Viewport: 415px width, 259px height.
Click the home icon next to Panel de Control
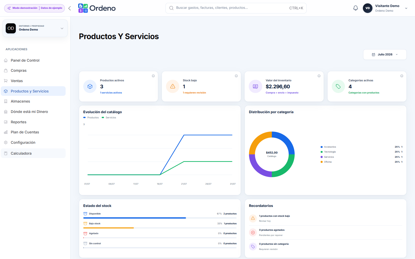coord(6,60)
